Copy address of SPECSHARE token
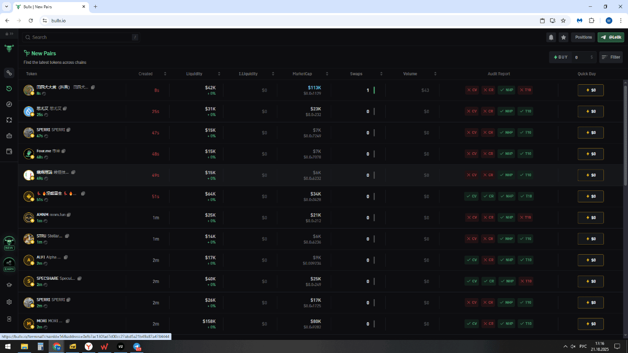The height and width of the screenshot is (353, 628). (x=80, y=279)
